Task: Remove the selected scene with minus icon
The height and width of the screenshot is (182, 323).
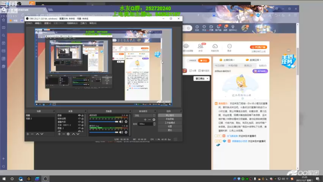Action: coord(32,134)
